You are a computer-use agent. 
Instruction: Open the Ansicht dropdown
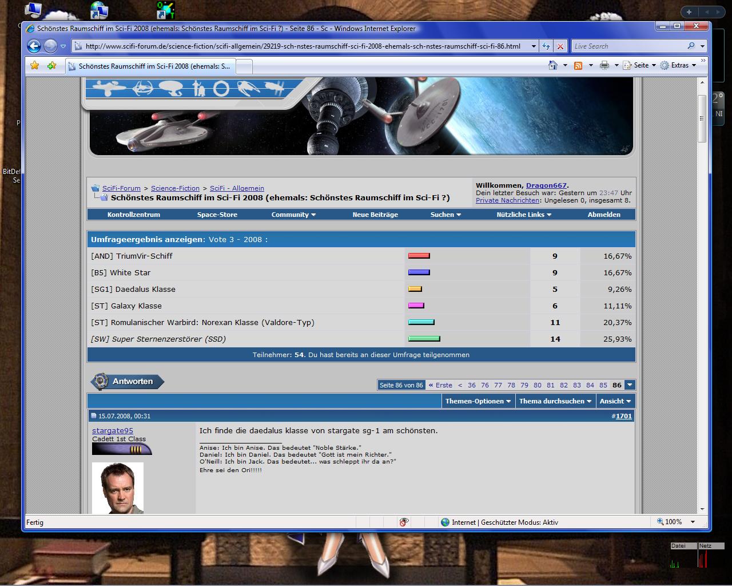[615, 401]
